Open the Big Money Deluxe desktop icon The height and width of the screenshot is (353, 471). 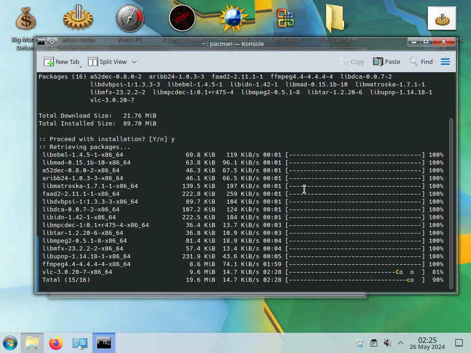point(26,19)
